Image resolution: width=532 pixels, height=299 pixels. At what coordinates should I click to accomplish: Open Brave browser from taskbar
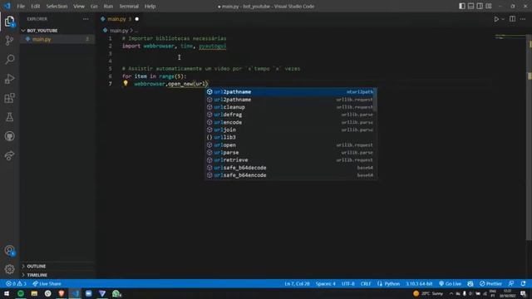pyautogui.click(x=61, y=293)
